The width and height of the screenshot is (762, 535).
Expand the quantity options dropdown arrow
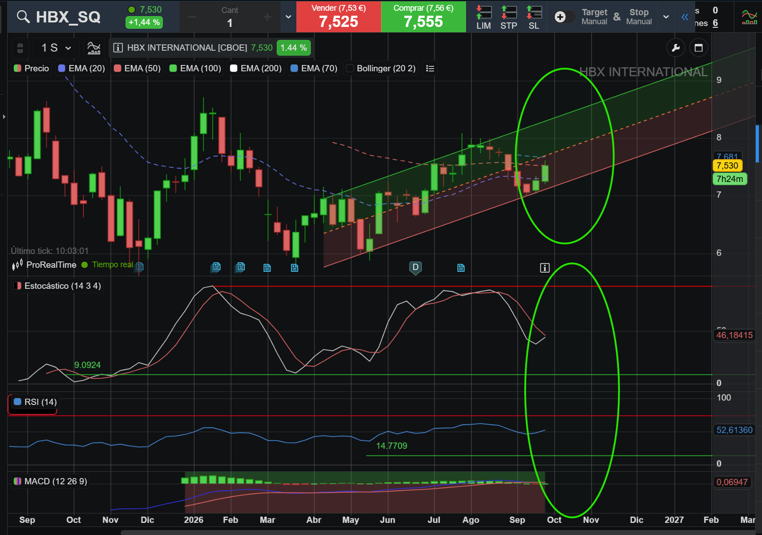tap(288, 17)
